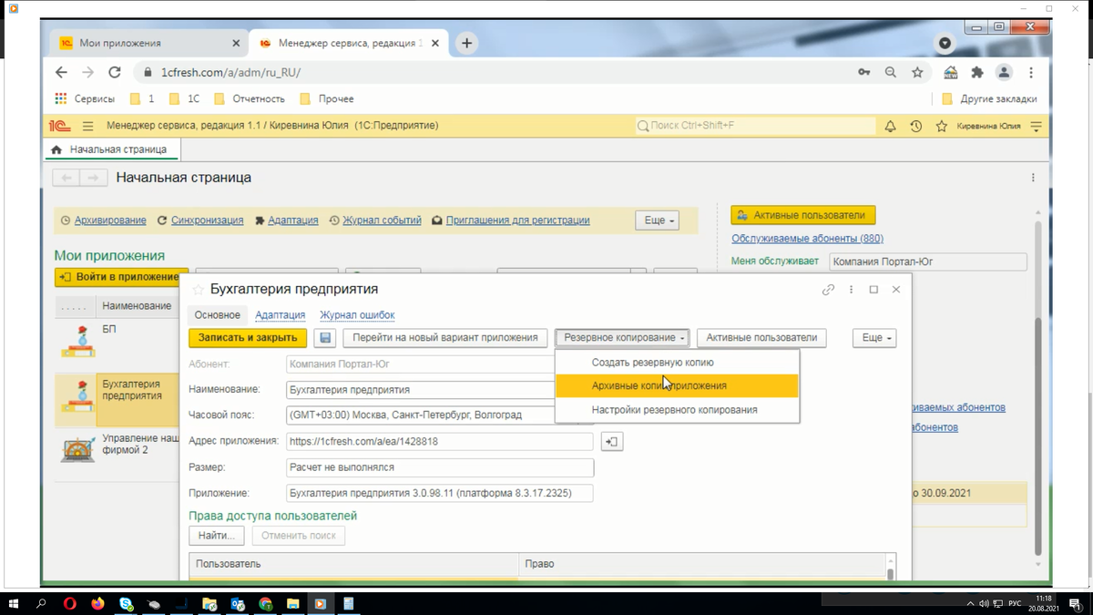Bookmark this page with the star
The image size is (1093, 615).
tap(917, 72)
